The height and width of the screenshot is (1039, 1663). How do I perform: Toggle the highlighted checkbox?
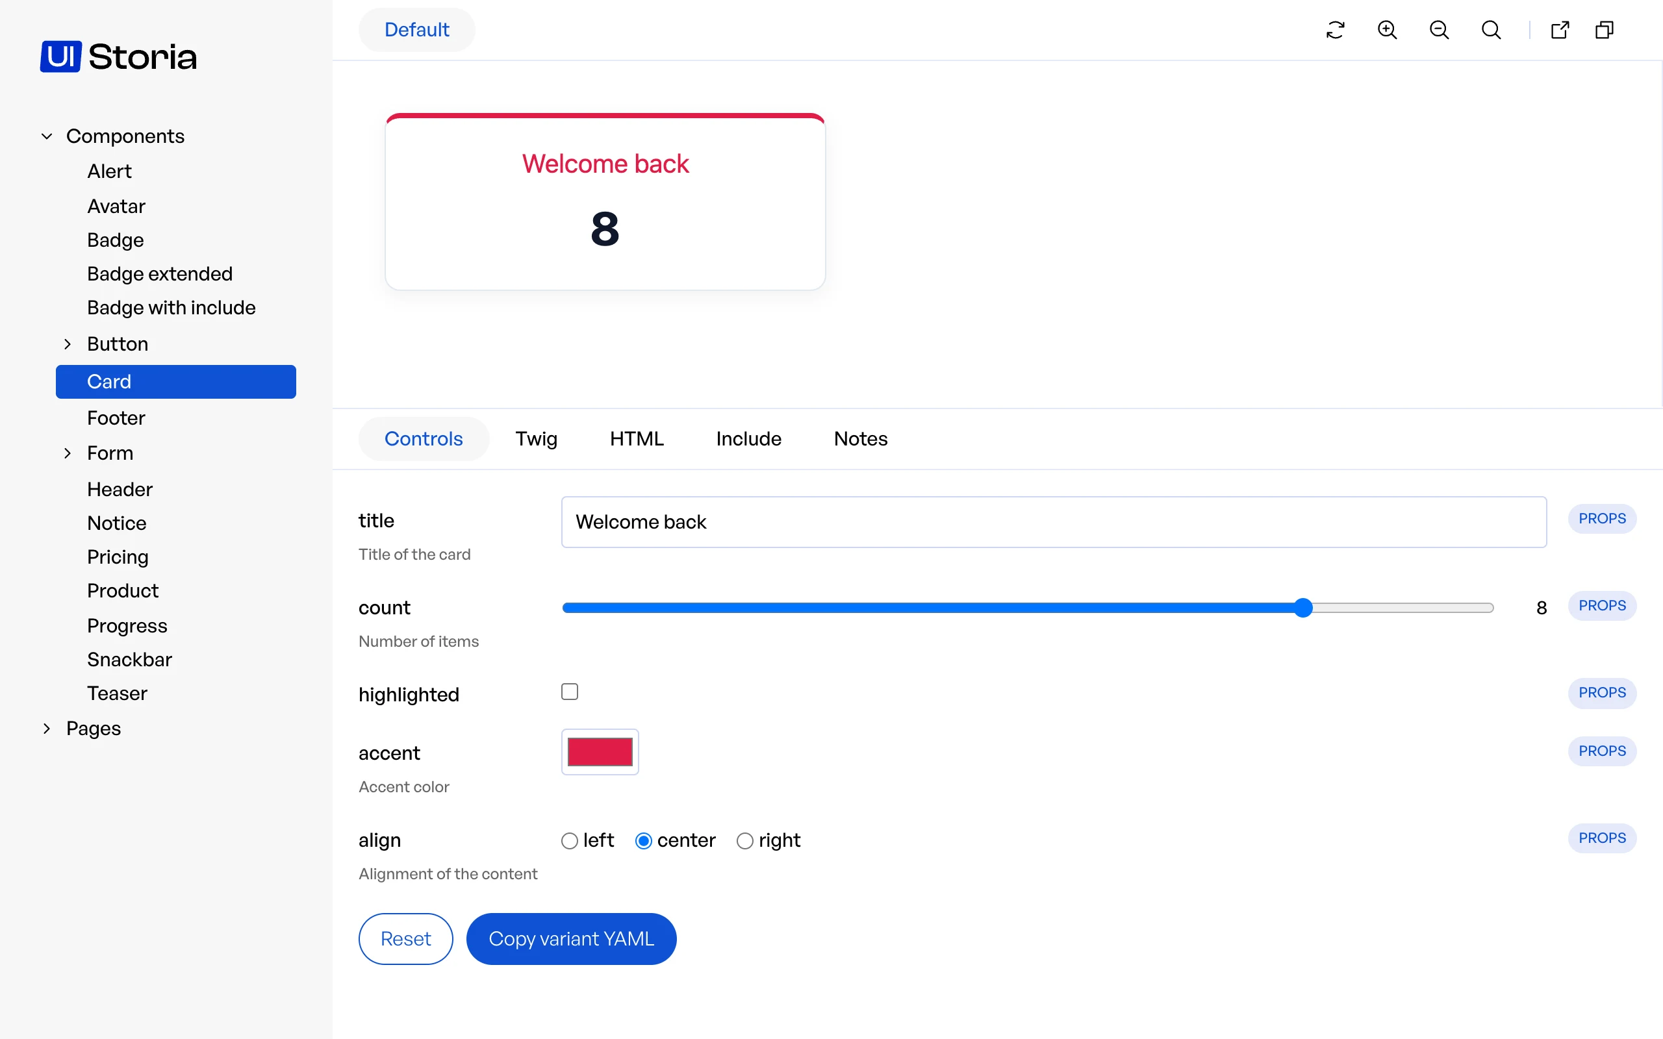click(570, 692)
